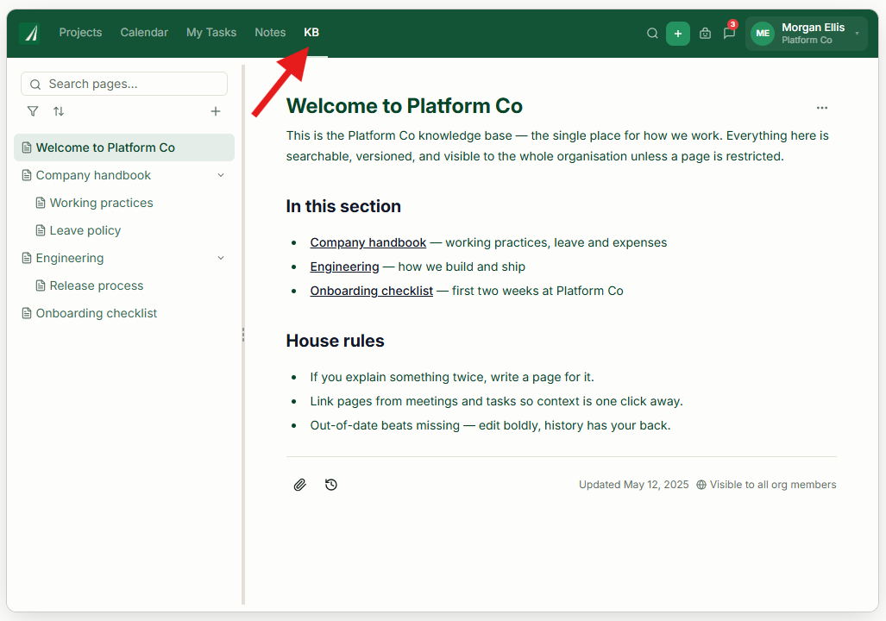Click the sort pages arrows icon
Screen dimensions: 886x621
[59, 111]
